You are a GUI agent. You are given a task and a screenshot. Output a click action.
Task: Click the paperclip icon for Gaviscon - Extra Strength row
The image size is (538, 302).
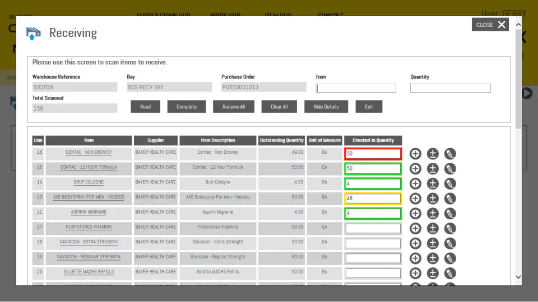click(450, 243)
